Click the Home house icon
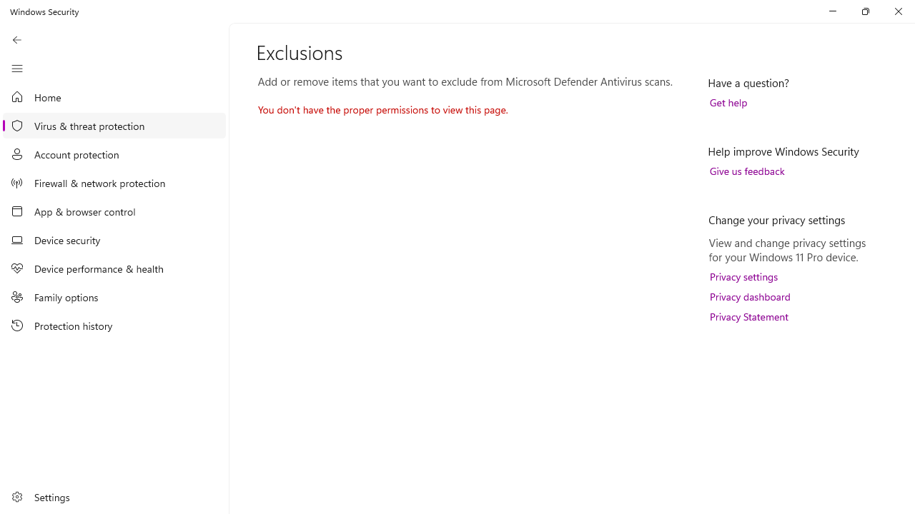The height and width of the screenshot is (514, 915). coord(17,97)
